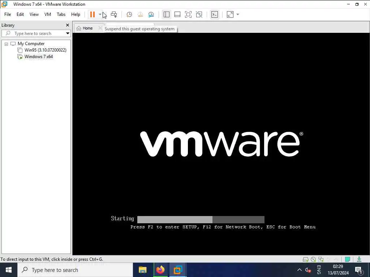Toggle Unity mode icon
The image size is (370, 277).
pos(199,14)
